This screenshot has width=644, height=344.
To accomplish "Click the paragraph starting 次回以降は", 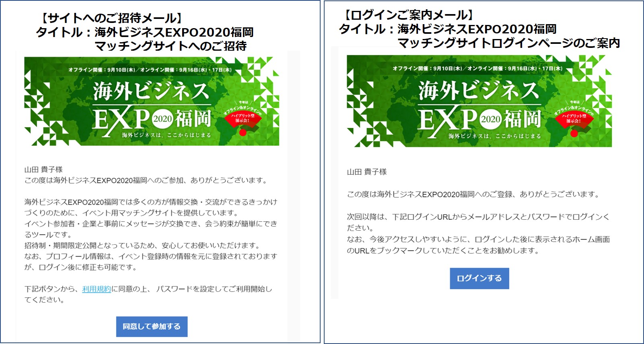I will point(478,222).
